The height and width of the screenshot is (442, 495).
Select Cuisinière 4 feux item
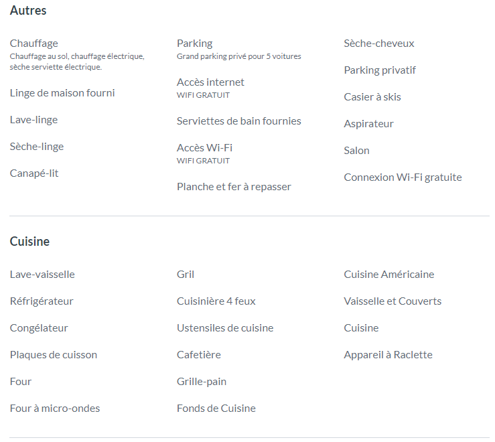(216, 301)
